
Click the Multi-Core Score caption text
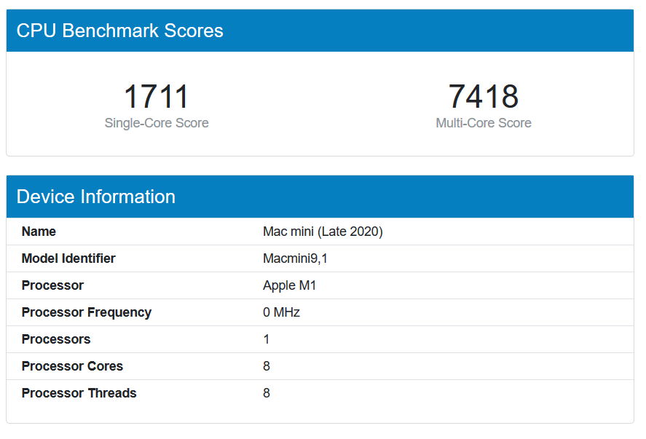coord(483,123)
